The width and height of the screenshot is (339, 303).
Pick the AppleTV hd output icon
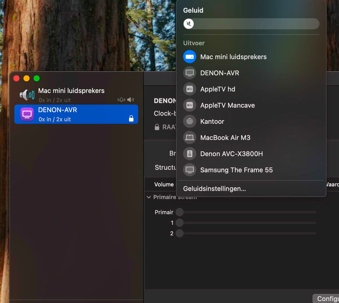click(x=189, y=89)
